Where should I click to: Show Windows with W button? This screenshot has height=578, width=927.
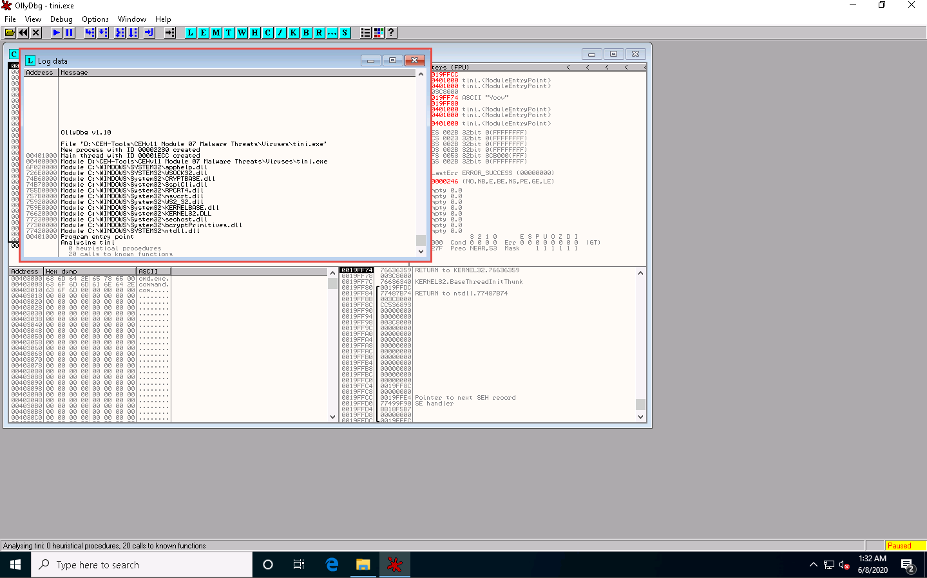click(x=242, y=32)
